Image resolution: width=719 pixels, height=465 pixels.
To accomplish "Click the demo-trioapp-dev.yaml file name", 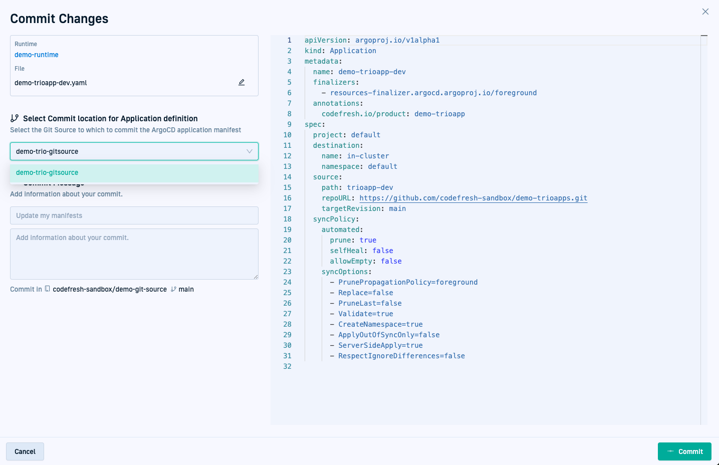I will point(51,83).
